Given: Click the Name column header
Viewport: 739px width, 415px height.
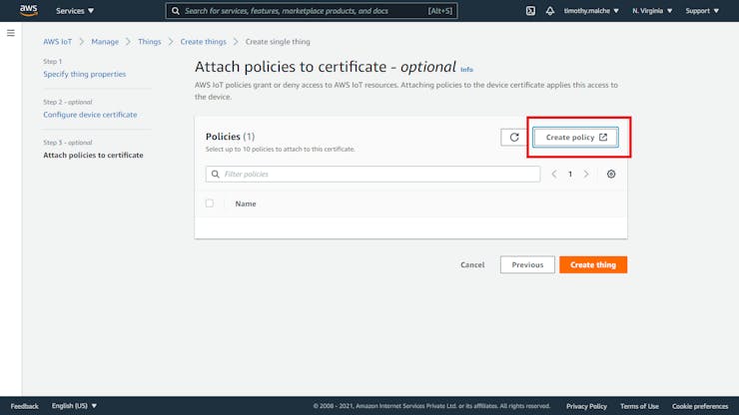Looking at the screenshot, I should tap(246, 204).
